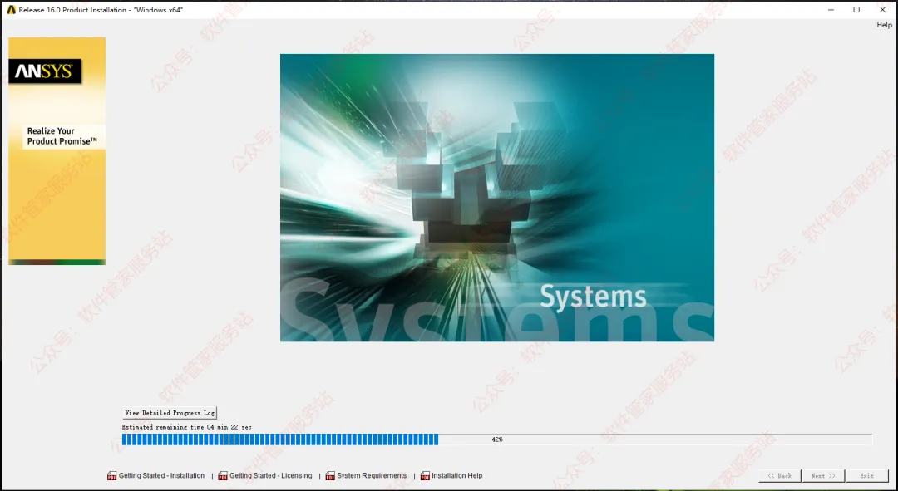Click Realize Your Product Promise banner text

[x=62, y=136]
